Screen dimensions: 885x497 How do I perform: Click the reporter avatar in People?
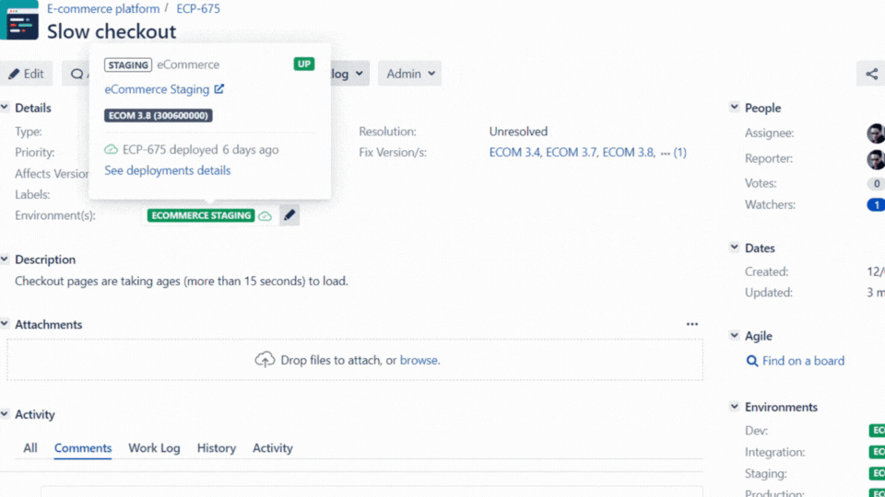tap(876, 159)
